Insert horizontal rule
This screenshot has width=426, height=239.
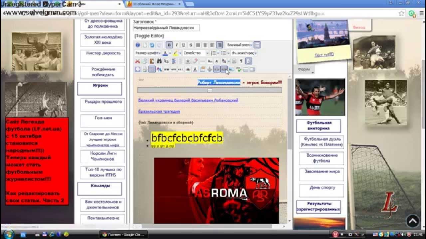(202, 61)
